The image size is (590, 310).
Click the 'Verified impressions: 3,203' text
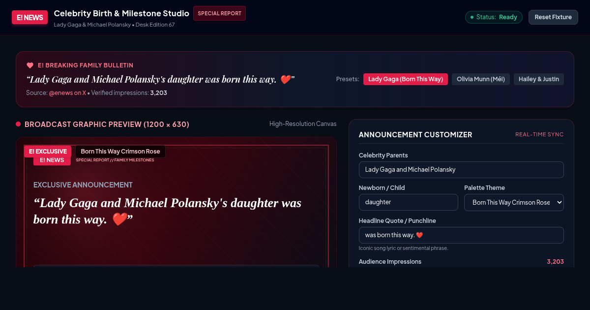click(129, 93)
